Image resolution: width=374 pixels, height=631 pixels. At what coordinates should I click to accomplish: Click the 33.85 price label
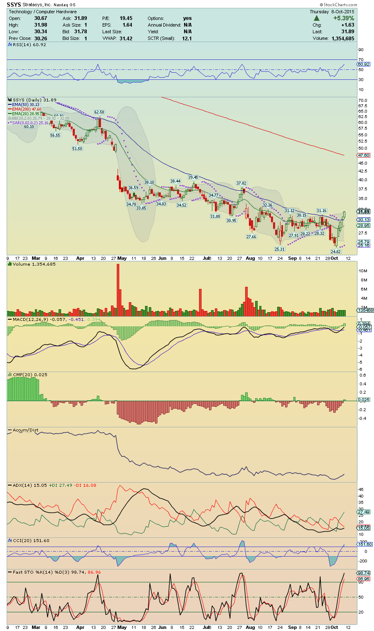[x=141, y=208]
